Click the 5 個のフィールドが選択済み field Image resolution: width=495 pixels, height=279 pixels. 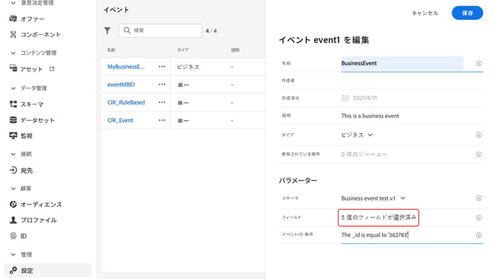pos(379,218)
